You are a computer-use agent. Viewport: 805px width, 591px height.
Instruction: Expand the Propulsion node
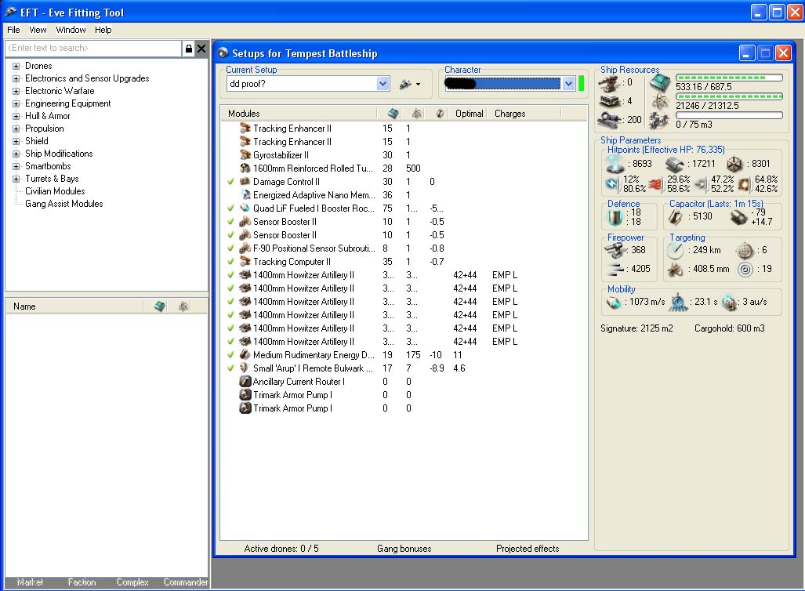pyautogui.click(x=16, y=129)
